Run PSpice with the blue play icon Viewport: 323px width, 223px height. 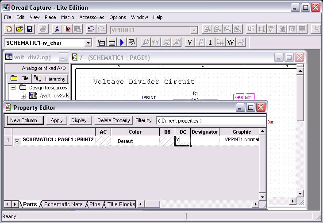click(x=122, y=42)
